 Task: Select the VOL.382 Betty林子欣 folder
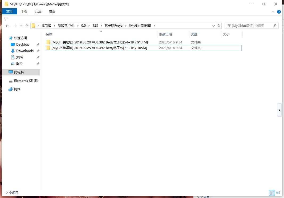click(x=143, y=42)
